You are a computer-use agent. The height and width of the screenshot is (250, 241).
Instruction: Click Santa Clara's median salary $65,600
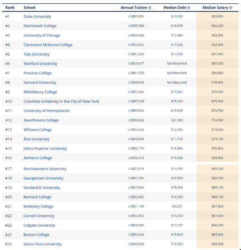[x=217, y=244]
